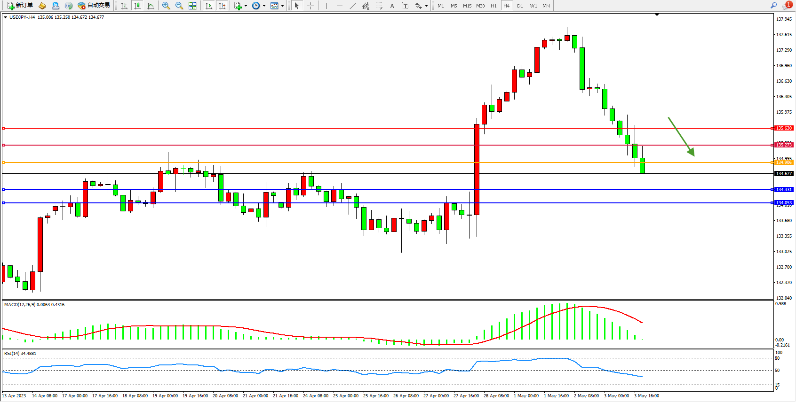The image size is (796, 402).
Task: Tile chart windows with grid icon
Action: pos(192,6)
